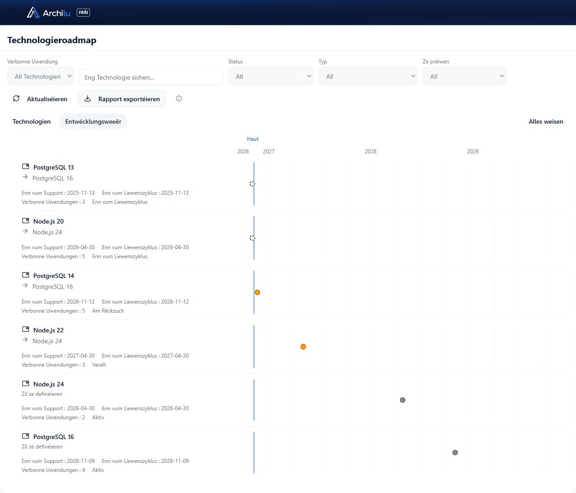Viewport: 576px width, 493px height.
Task: Select the Node.js 20 dashed timeline marker
Action: [x=252, y=238]
